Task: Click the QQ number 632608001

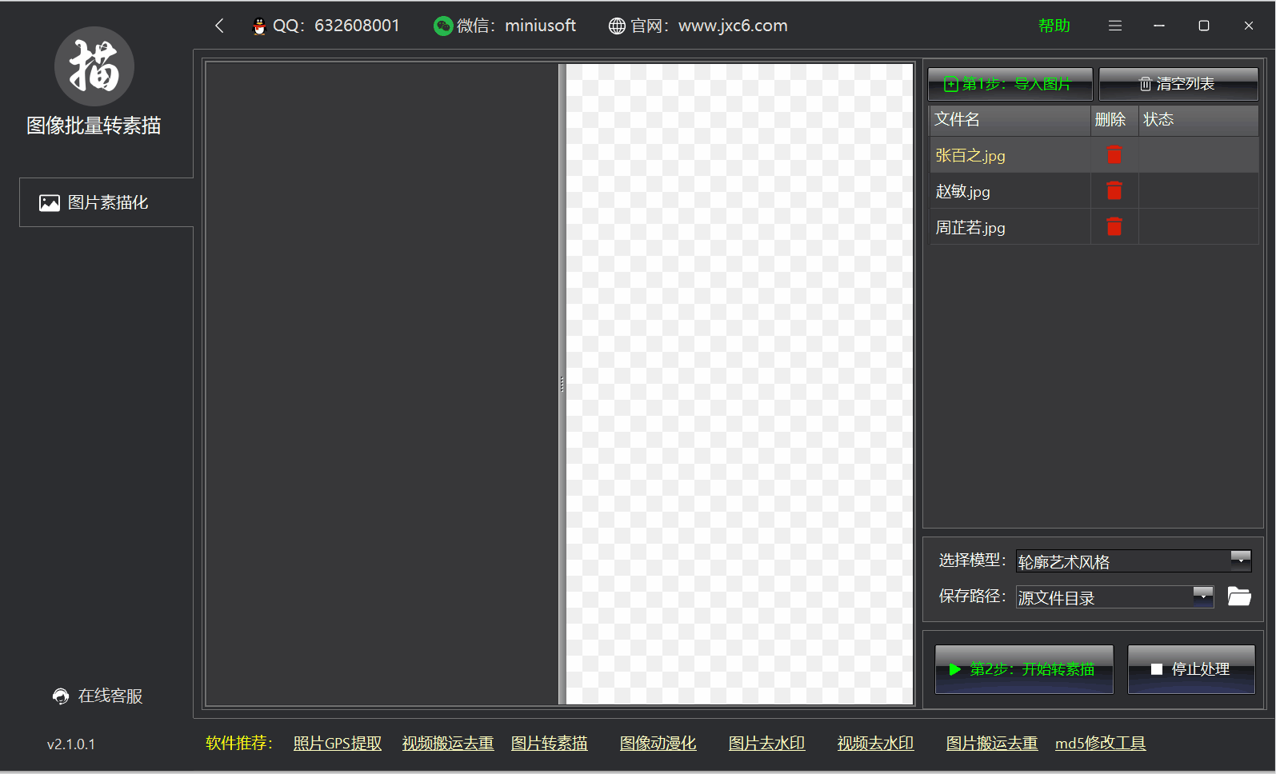Action: pyautogui.click(x=357, y=26)
